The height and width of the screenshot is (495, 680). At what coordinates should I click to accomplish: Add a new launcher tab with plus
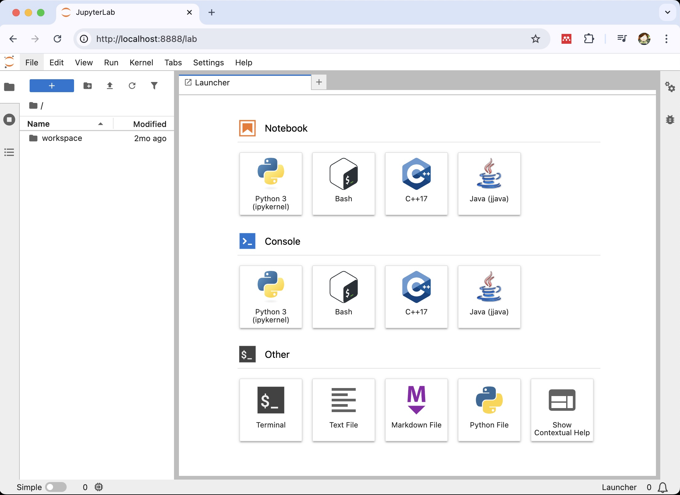pyautogui.click(x=319, y=82)
